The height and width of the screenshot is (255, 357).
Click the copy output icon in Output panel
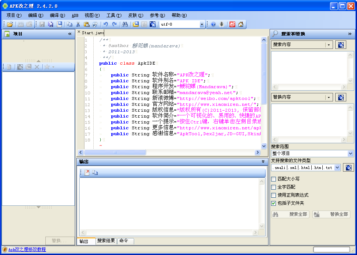(x=95, y=173)
